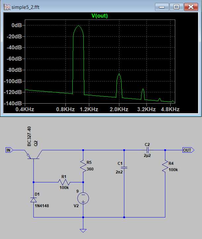The width and height of the screenshot is (202, 239).
Task: Select the C1 capacitor symbol
Action: [124, 168]
